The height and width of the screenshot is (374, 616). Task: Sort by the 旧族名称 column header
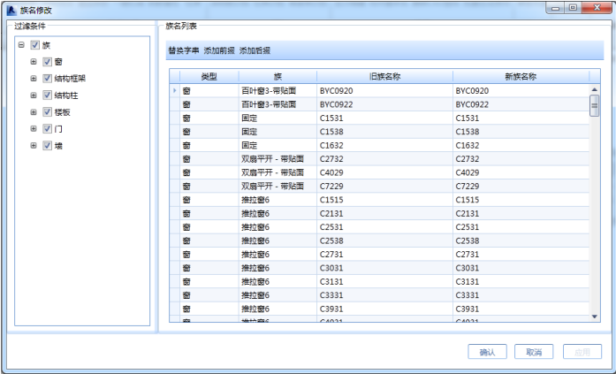384,77
